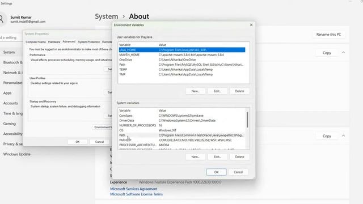
Task: Open Accounts in Settings sidebar
Action: pyautogui.click(x=11, y=103)
